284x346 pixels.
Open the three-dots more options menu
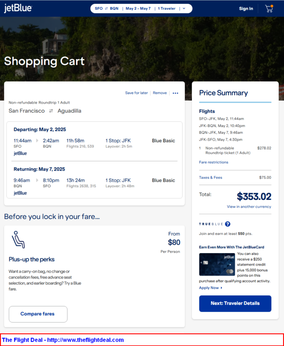point(175,93)
